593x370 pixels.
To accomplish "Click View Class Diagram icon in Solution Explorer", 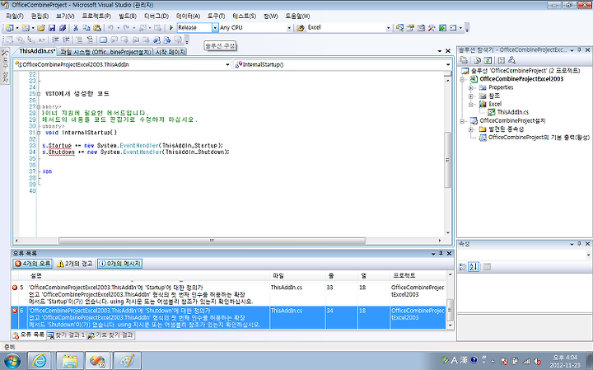I will tap(511, 60).
